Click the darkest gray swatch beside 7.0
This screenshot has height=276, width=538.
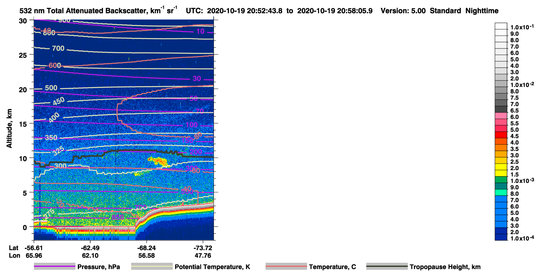point(501,109)
